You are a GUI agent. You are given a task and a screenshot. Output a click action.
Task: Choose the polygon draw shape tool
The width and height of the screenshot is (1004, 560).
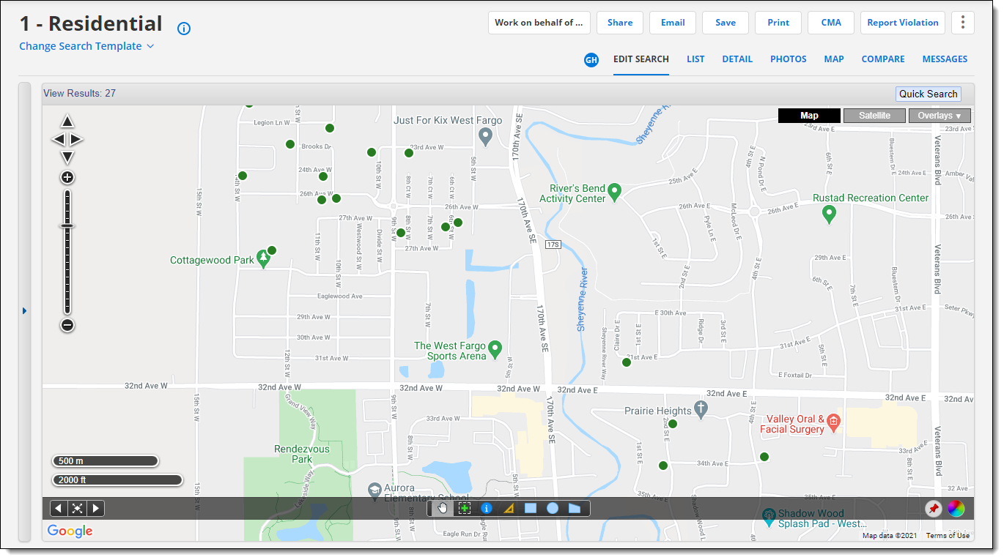pyautogui.click(x=575, y=508)
